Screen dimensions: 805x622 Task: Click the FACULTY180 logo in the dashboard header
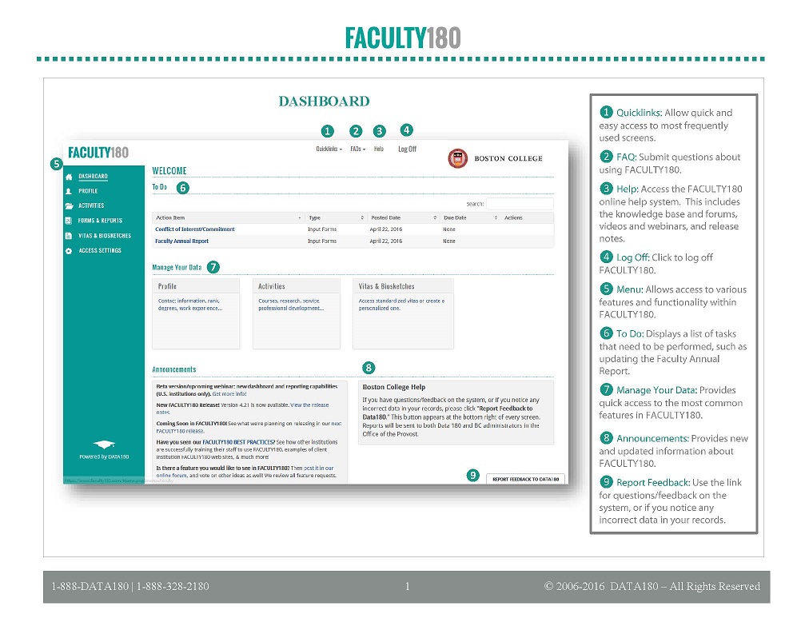pos(98,153)
